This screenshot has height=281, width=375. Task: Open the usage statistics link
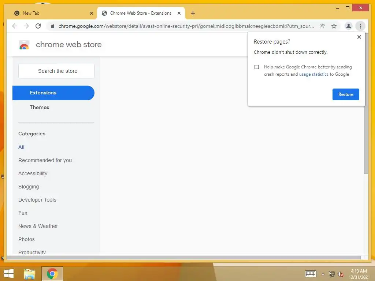tap(313, 74)
